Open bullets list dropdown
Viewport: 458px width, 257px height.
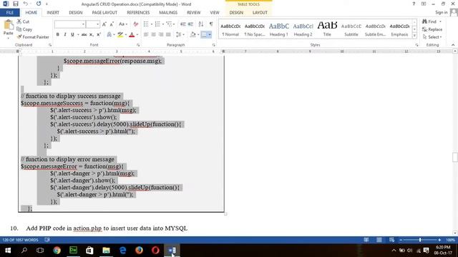[x=152, y=24]
